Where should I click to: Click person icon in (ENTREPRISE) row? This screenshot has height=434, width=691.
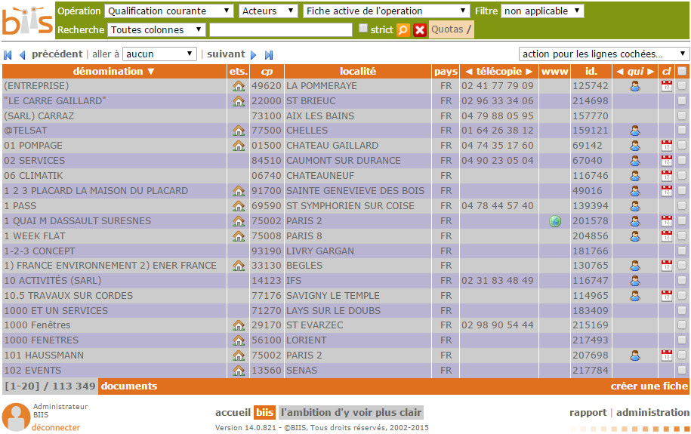click(634, 86)
